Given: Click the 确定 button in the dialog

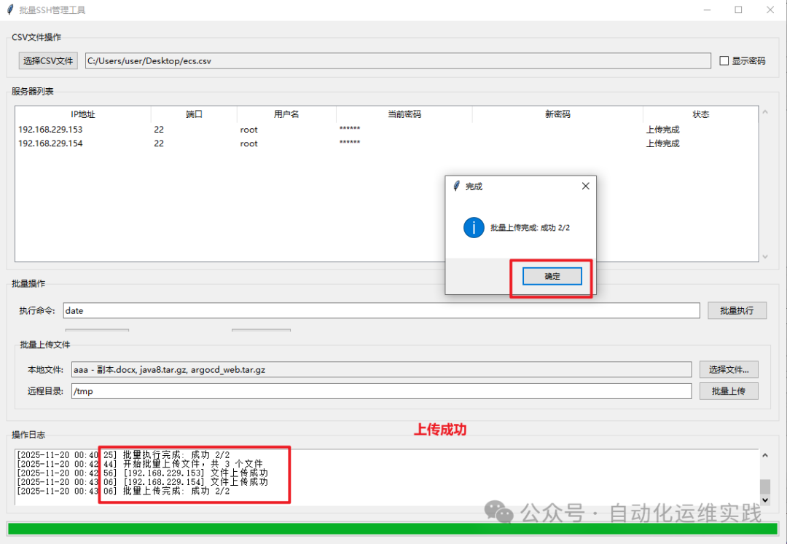Looking at the screenshot, I should 552,276.
